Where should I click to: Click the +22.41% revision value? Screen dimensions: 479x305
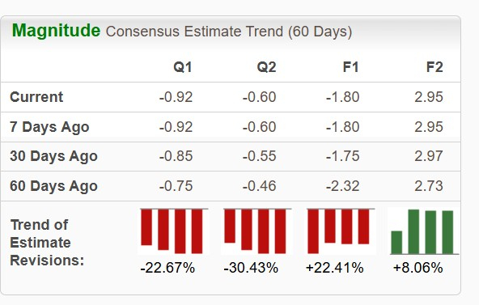click(x=334, y=268)
